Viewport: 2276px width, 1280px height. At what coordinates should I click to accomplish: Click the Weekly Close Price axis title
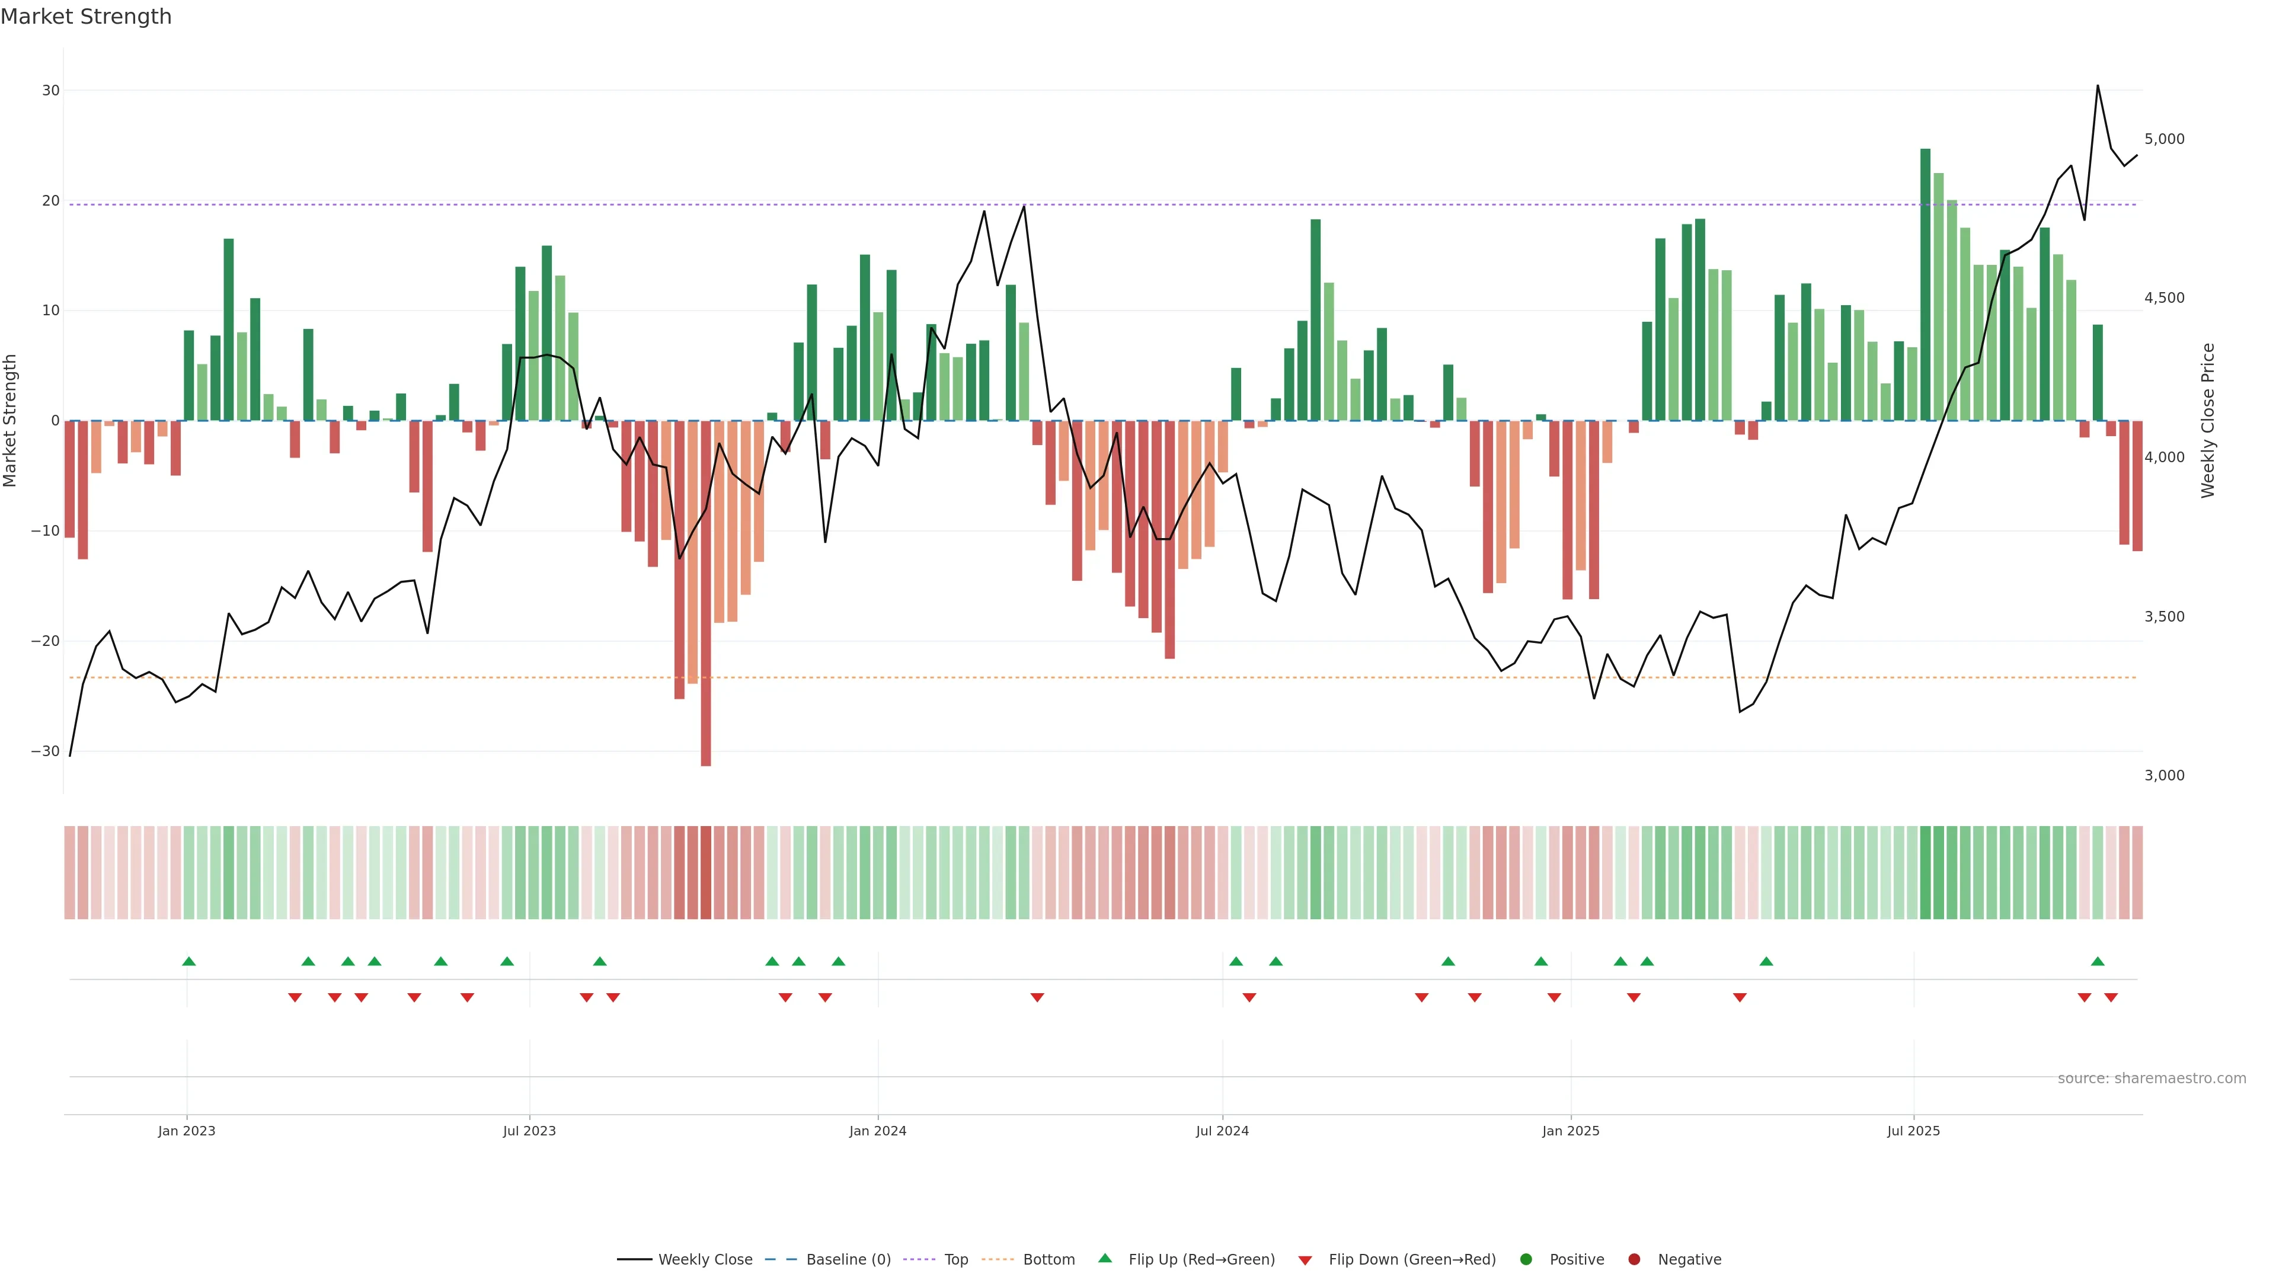pos(2208,421)
